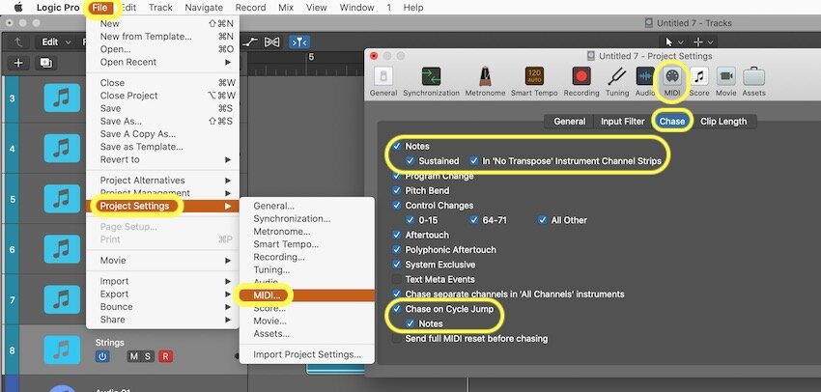Screen dimensions: 821x392
Task: Click track 7 music note icon
Action: 63,299
